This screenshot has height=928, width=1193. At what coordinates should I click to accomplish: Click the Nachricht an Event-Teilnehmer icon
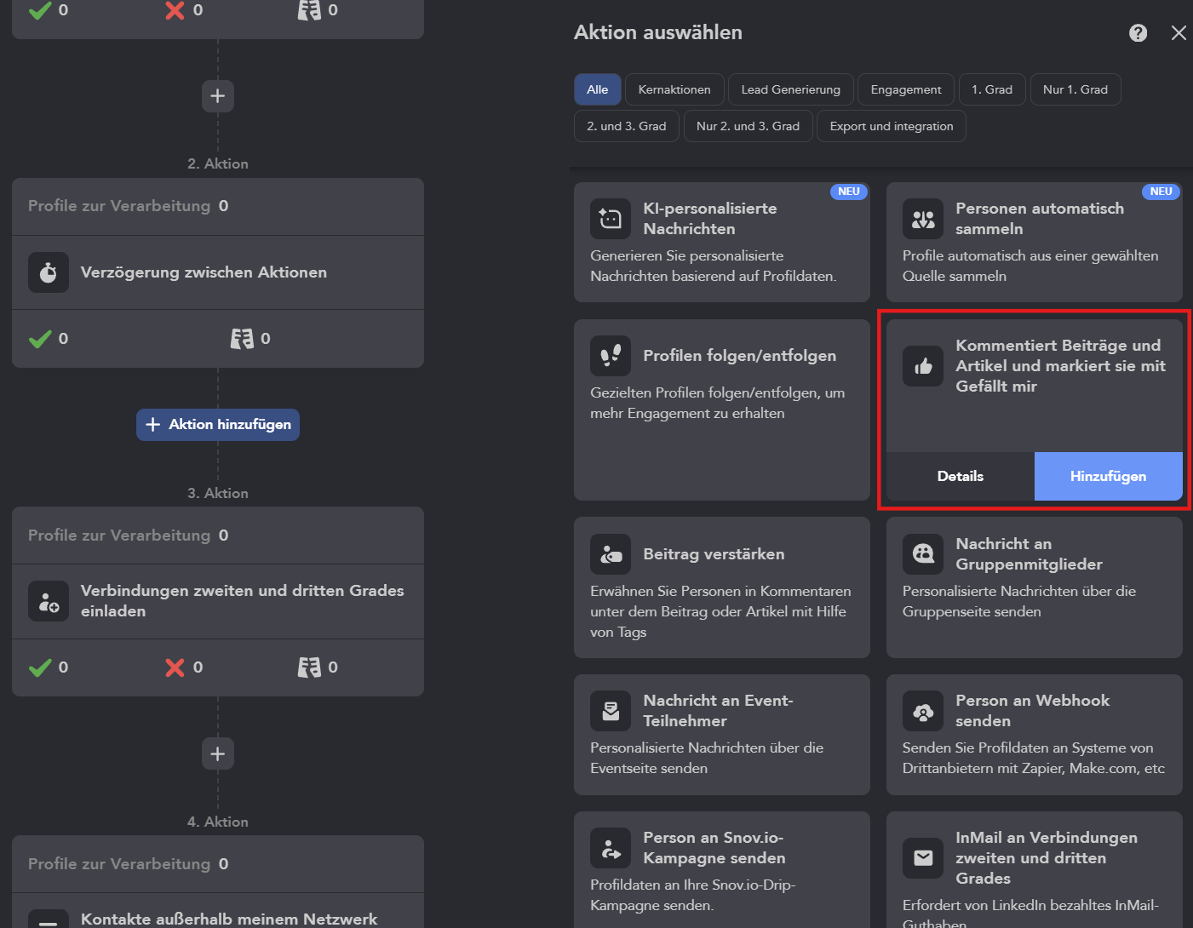(611, 711)
